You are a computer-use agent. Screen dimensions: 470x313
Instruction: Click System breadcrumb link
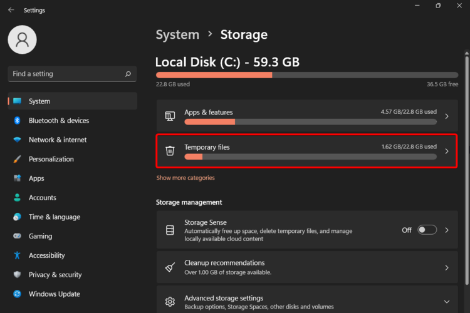click(177, 35)
